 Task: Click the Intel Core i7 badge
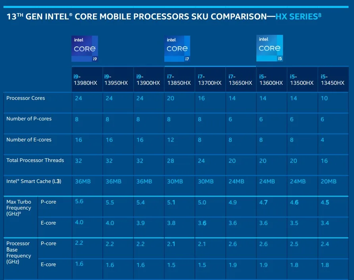(177, 49)
